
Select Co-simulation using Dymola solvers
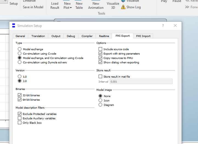pyautogui.click(x=19, y=62)
